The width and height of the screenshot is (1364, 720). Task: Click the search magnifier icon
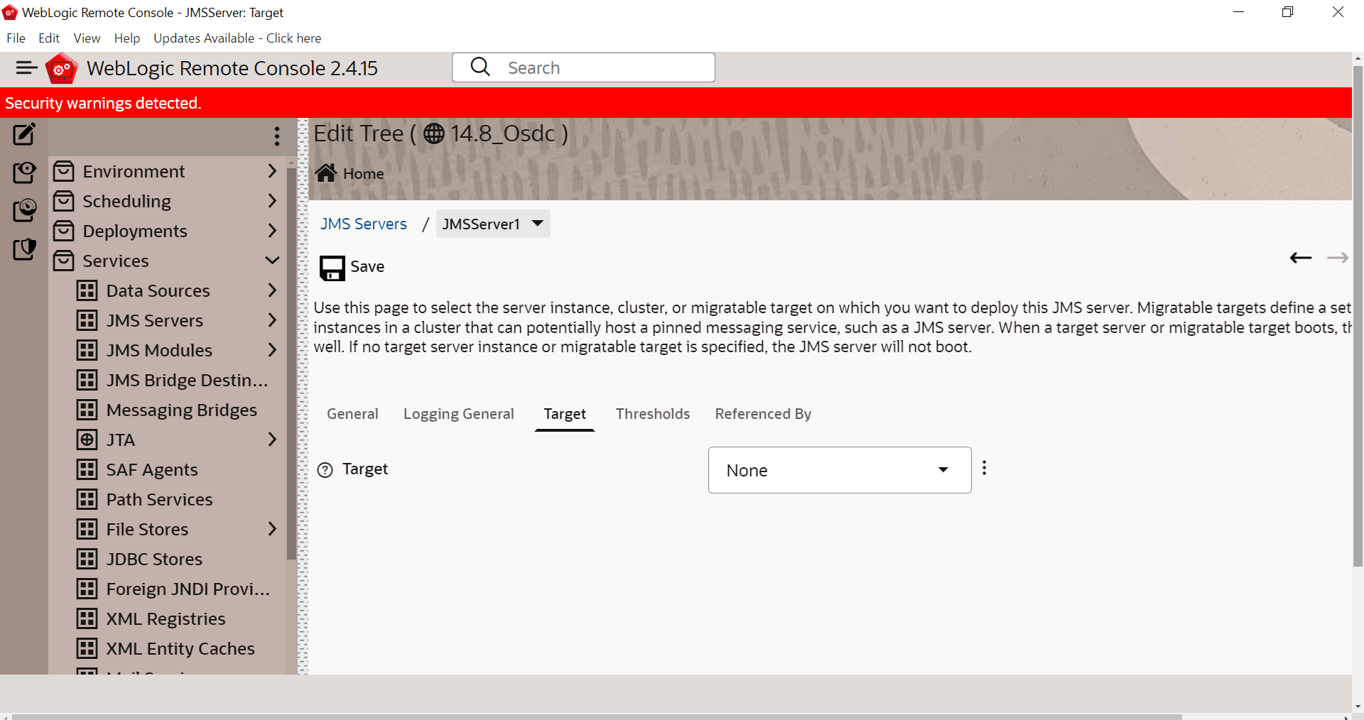[x=480, y=67]
